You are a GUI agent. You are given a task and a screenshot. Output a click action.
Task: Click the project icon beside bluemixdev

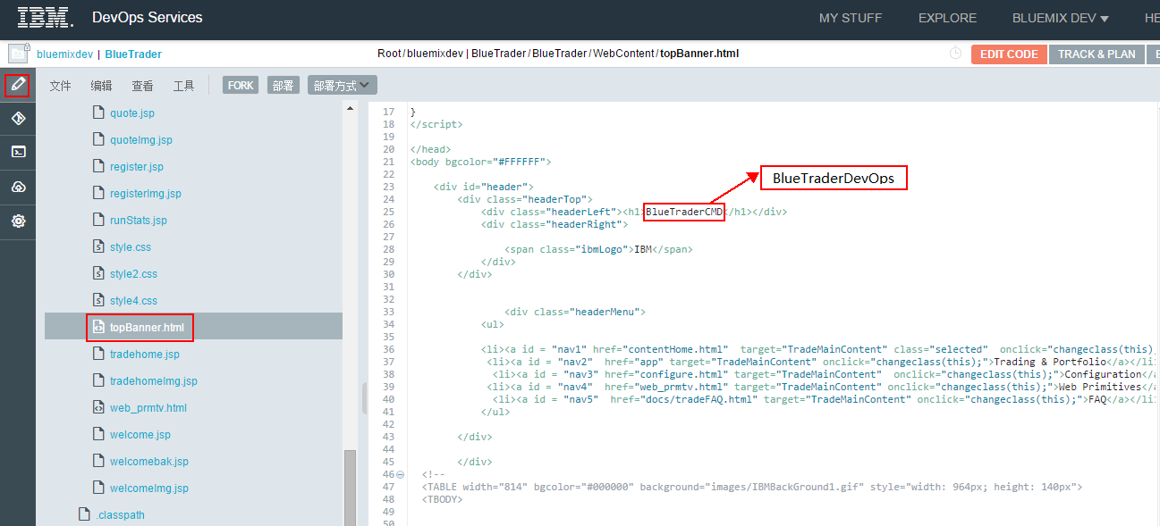[17, 54]
